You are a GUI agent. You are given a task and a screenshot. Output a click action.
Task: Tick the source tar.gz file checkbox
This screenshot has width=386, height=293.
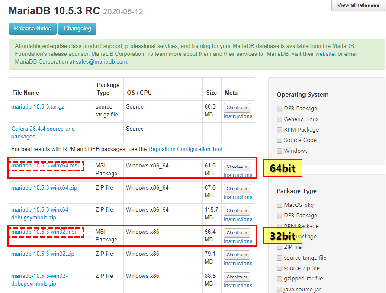pos(280,258)
